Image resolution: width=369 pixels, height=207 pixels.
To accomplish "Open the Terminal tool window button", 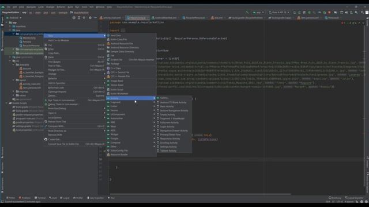I will [40, 198].
